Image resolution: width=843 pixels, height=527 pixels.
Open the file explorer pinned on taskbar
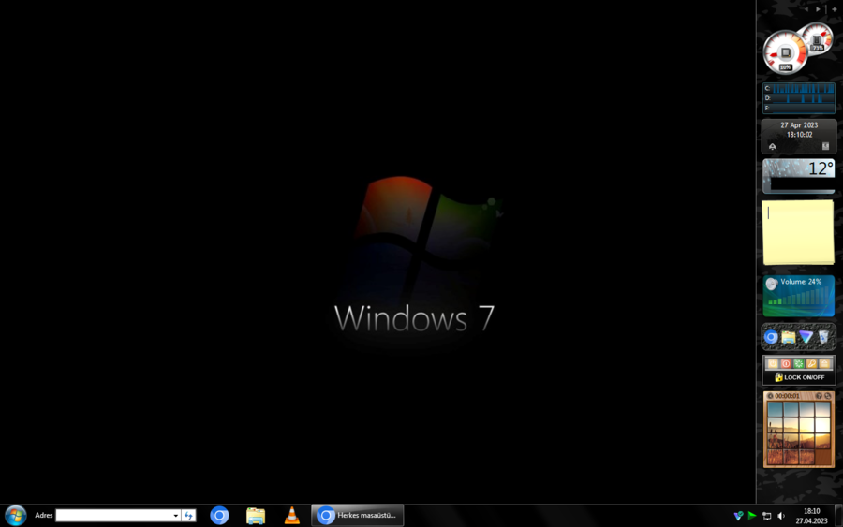point(256,515)
